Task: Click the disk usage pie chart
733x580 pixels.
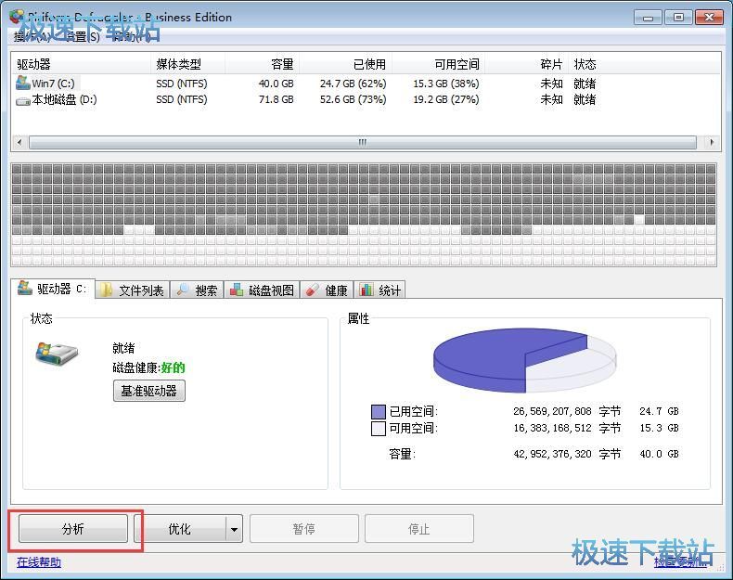Action: click(524, 360)
